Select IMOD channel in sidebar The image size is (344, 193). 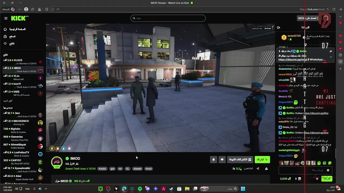click(x=23, y=70)
